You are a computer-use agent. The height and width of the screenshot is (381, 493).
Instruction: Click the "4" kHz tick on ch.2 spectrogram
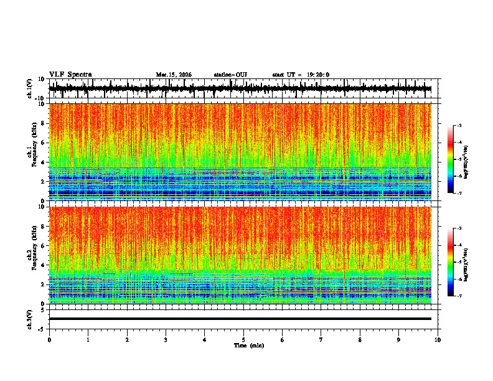point(44,265)
